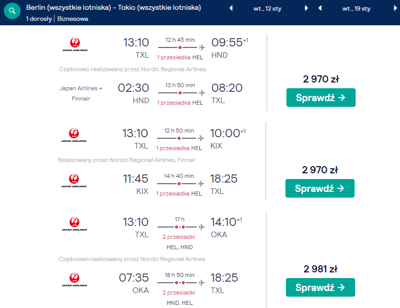This screenshot has width=400, height=308.
Task: Go to previous departure date before wt., 12 sty
Action: coord(231,8)
